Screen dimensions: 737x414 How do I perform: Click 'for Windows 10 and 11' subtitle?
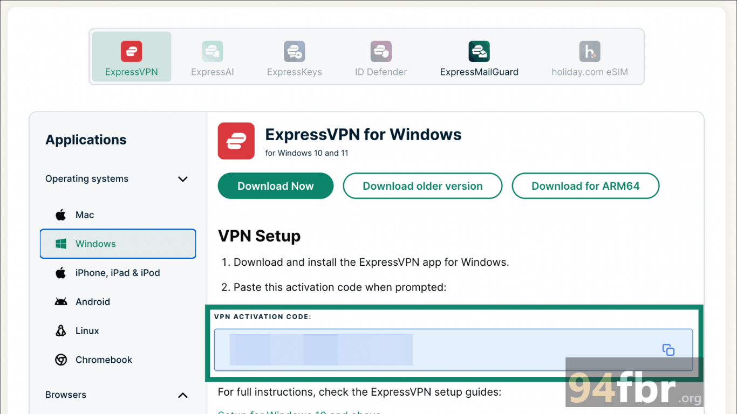tap(307, 153)
